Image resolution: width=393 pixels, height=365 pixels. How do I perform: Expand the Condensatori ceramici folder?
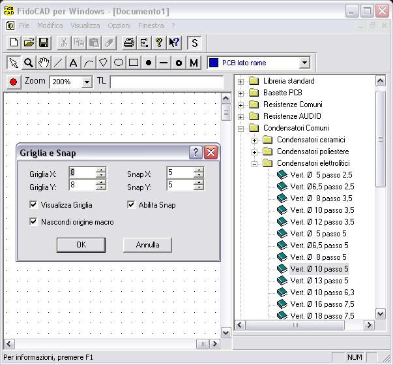(254, 140)
